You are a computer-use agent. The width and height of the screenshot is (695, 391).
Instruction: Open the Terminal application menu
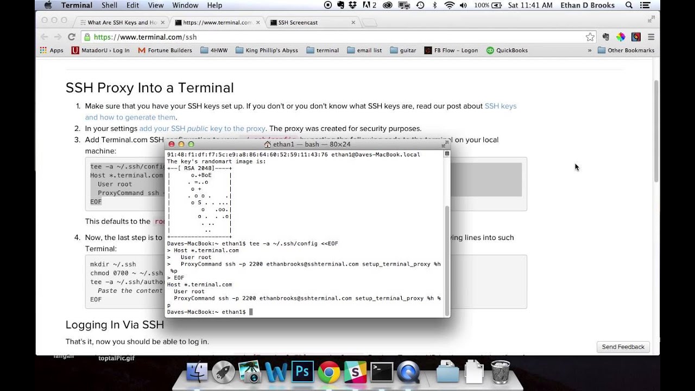click(77, 5)
